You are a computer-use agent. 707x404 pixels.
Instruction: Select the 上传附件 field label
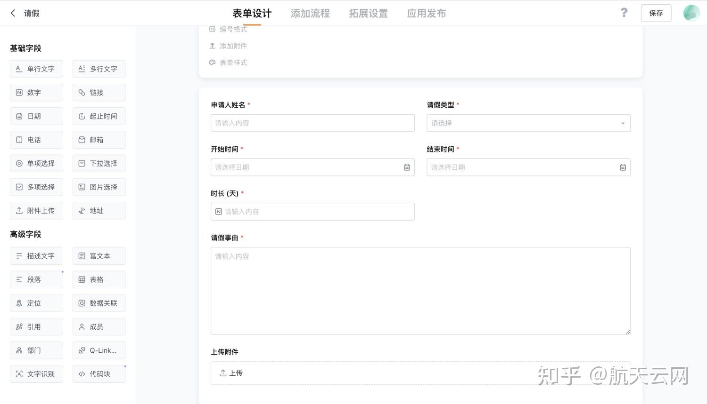[224, 352]
